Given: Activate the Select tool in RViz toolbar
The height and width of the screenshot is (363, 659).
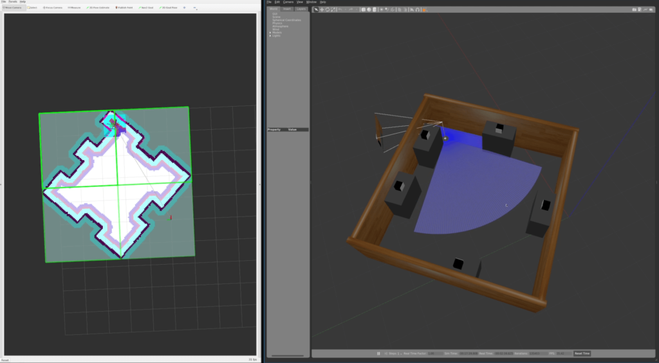Looking at the screenshot, I should [x=32, y=8].
